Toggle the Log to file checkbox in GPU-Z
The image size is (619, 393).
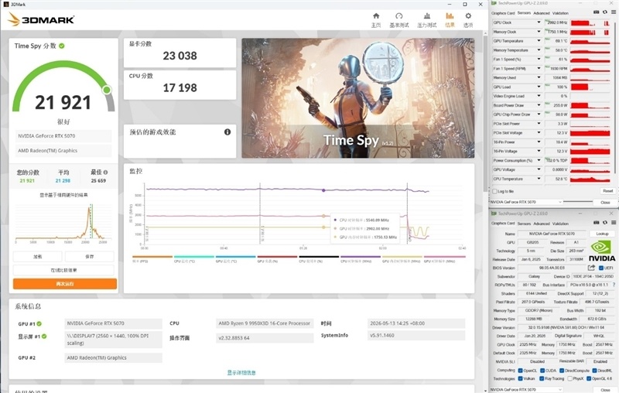tap(494, 191)
